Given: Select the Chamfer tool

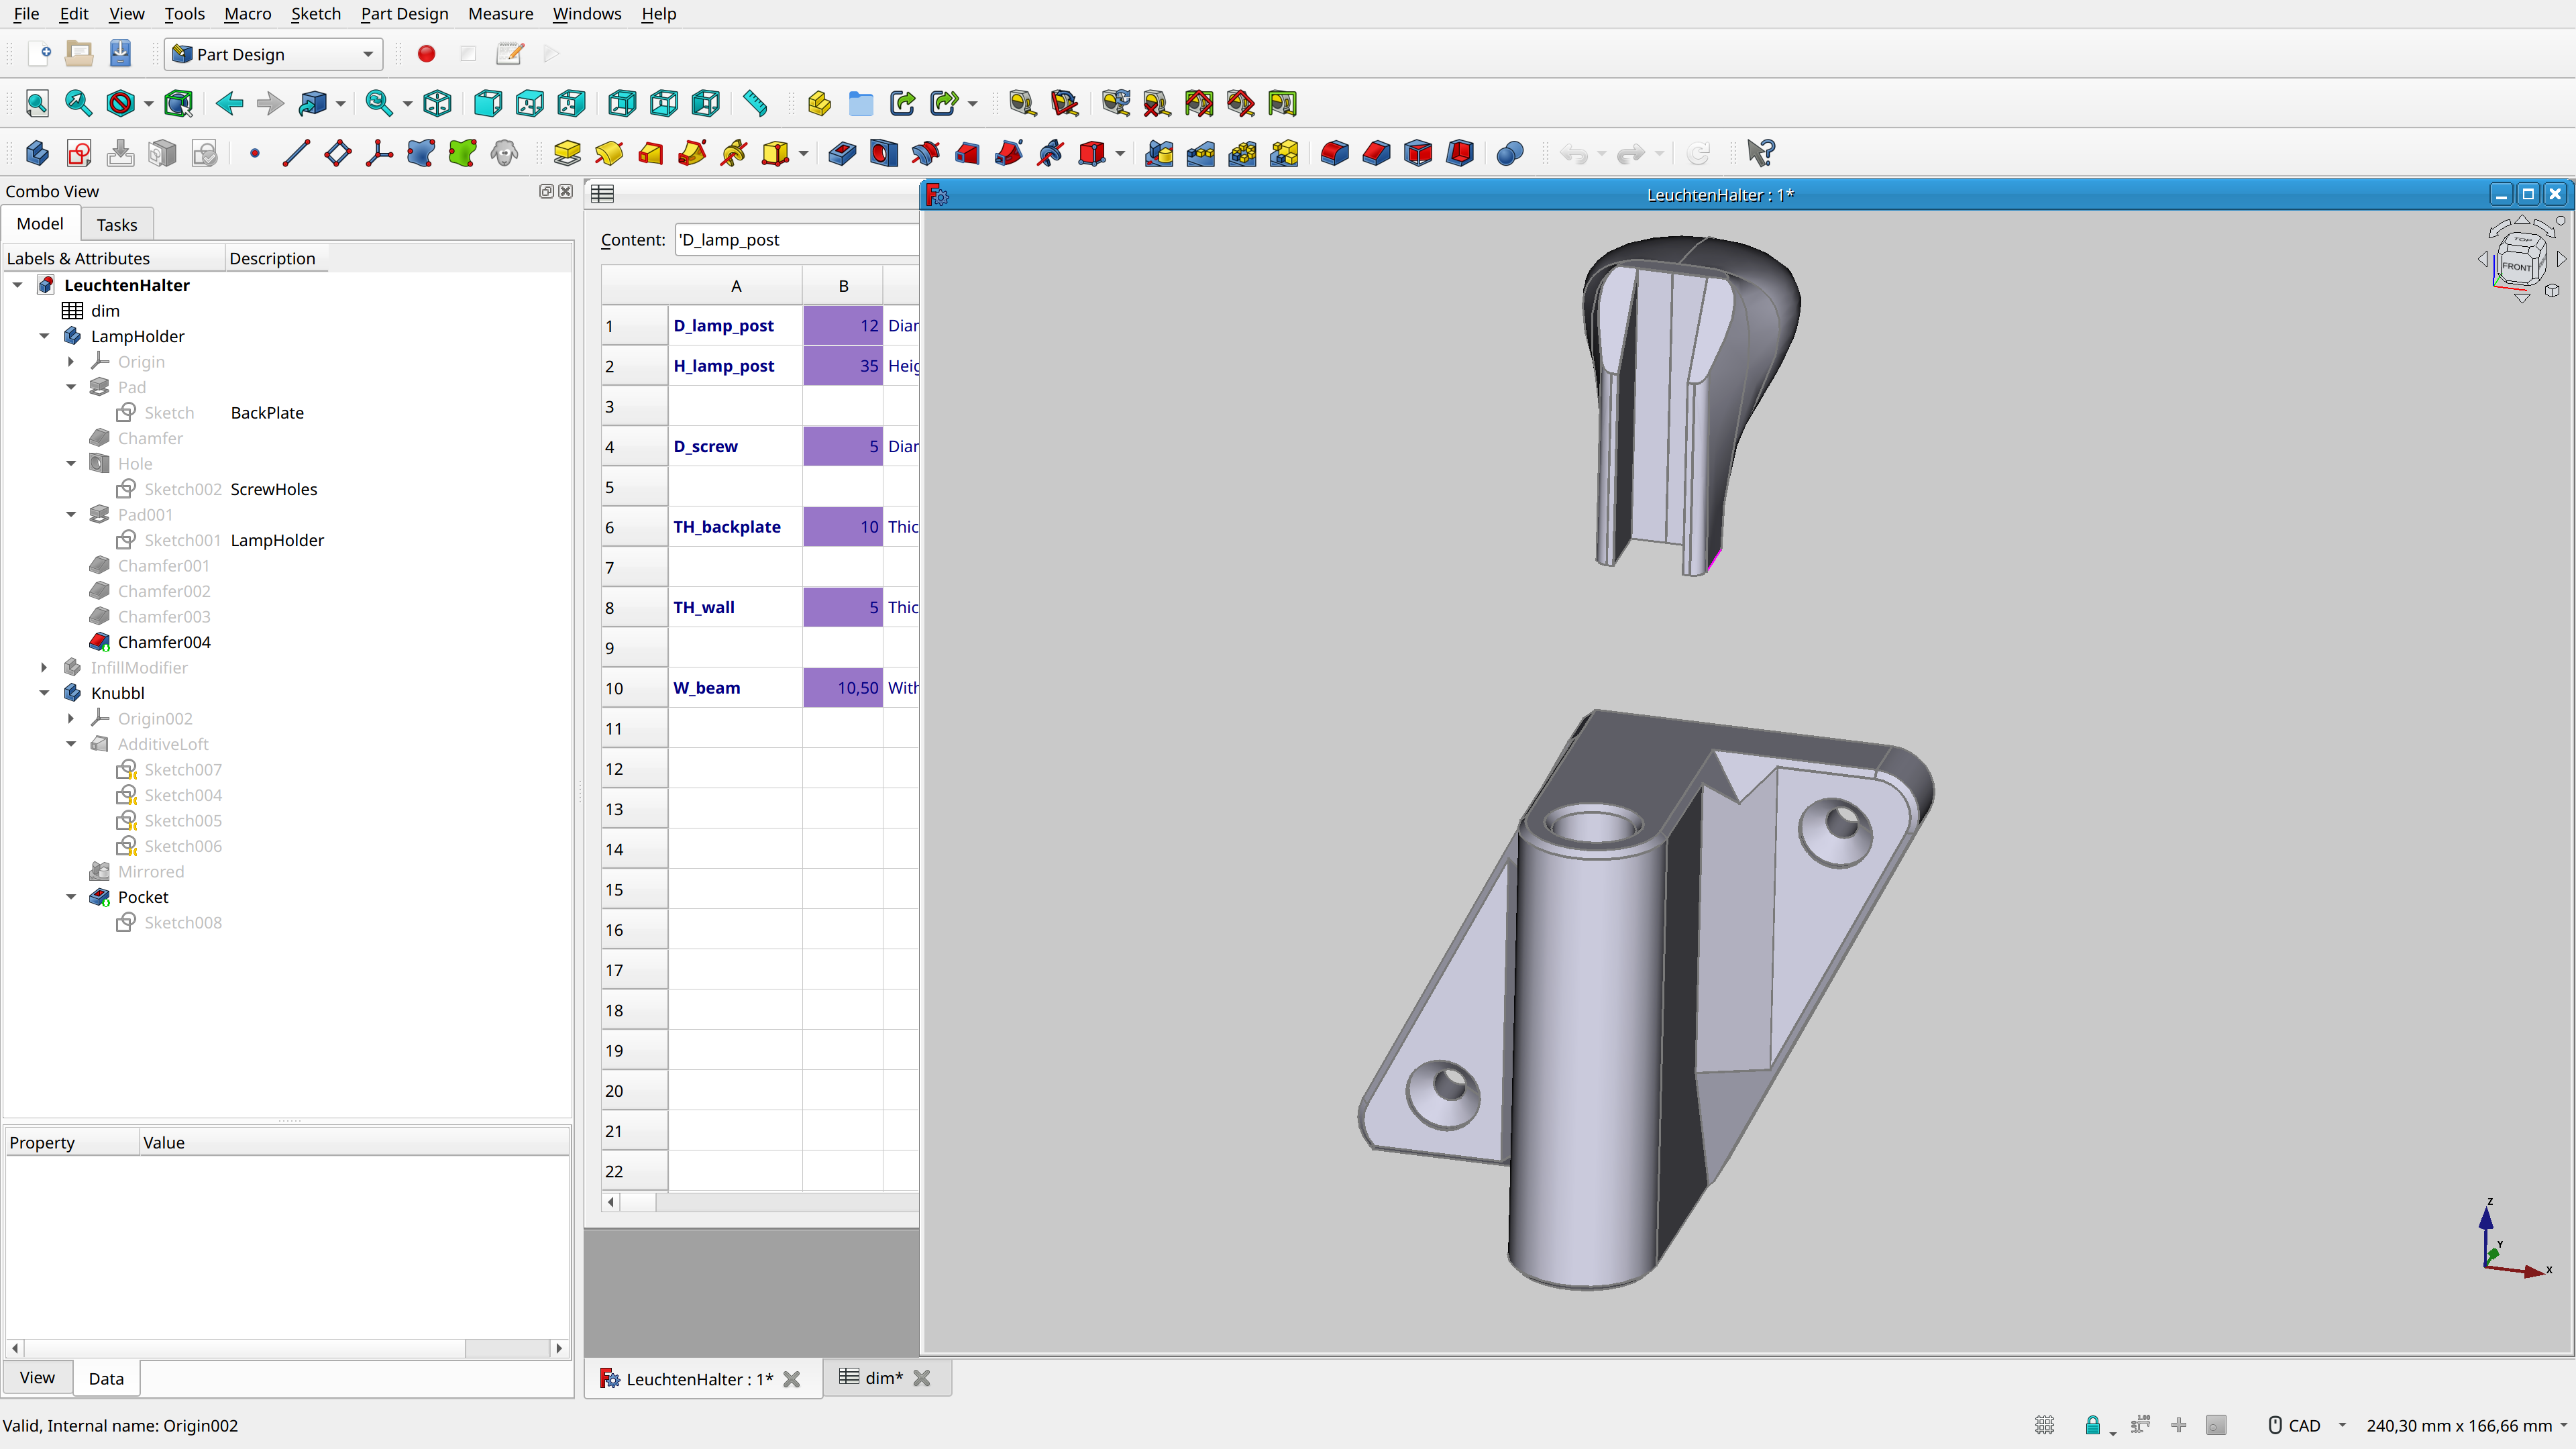Looking at the screenshot, I should (1376, 153).
